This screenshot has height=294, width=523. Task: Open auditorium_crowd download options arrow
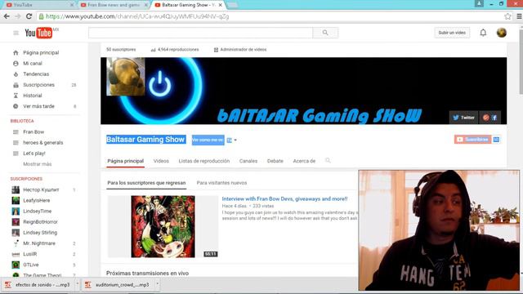(x=158, y=284)
